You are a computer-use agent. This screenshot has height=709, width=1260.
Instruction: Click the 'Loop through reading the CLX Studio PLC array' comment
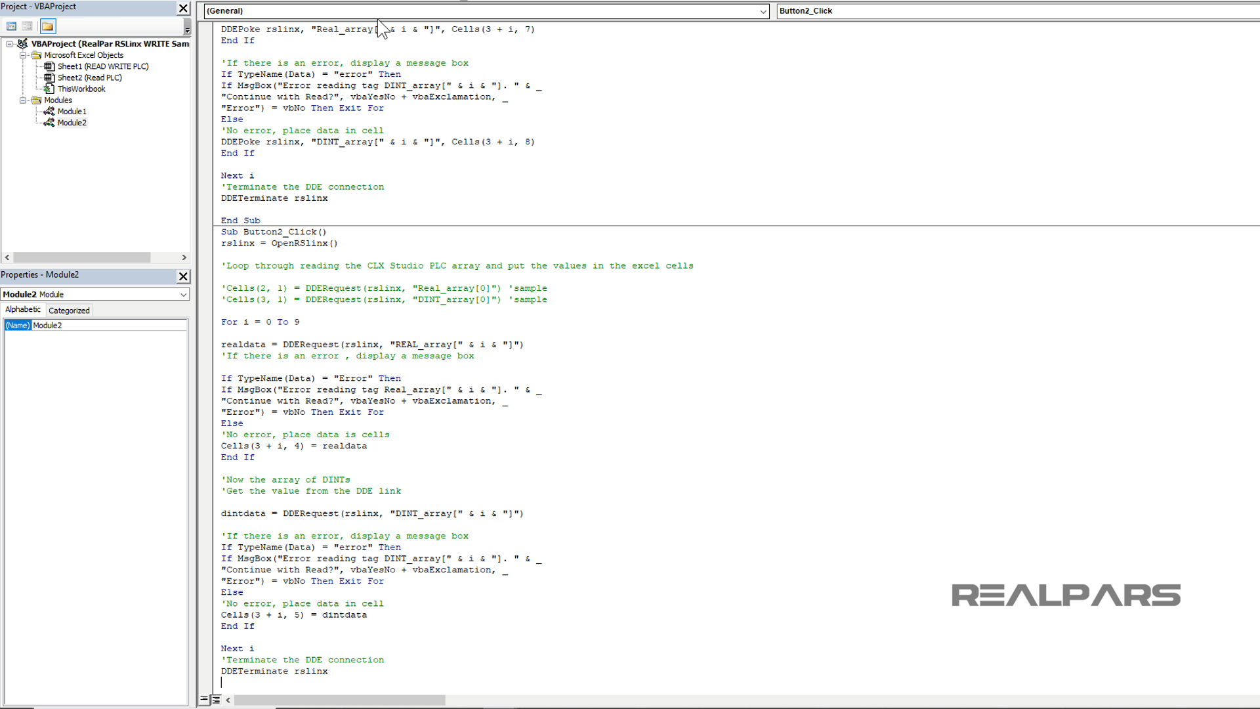click(457, 266)
